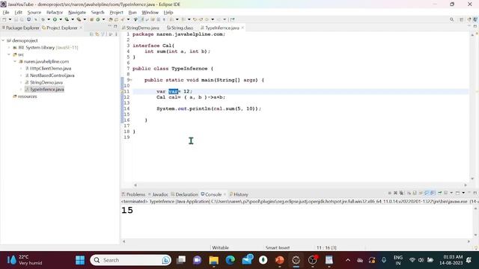Expand the JRE System Library node
This screenshot has height=269, width=479.
coord(9,48)
